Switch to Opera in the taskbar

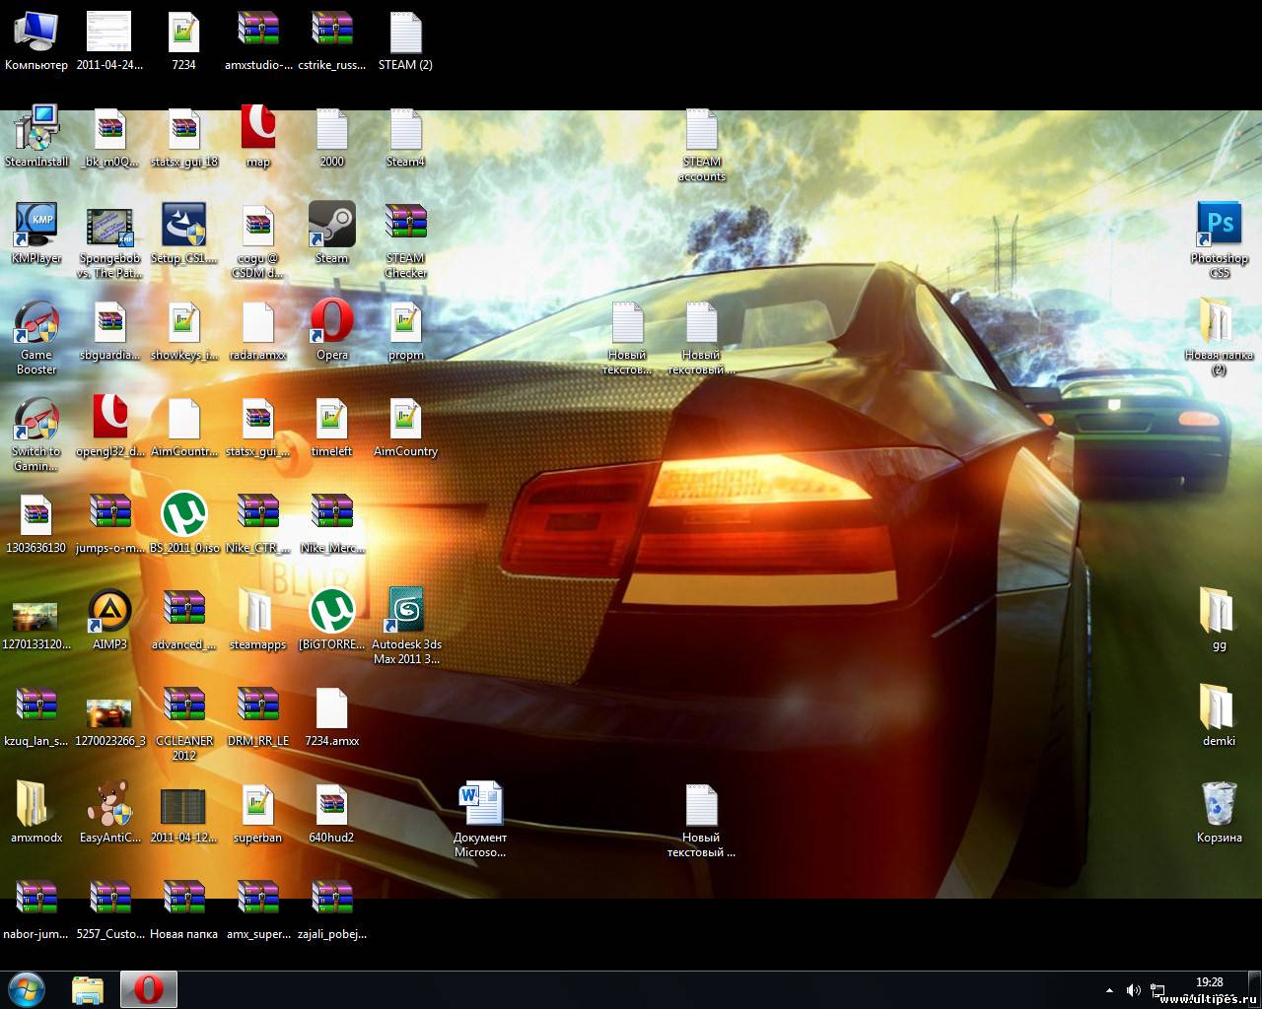click(x=149, y=988)
